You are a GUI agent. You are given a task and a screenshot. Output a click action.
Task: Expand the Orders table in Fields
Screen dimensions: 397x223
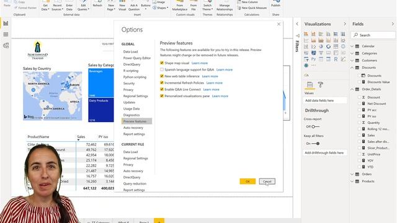[352, 174]
